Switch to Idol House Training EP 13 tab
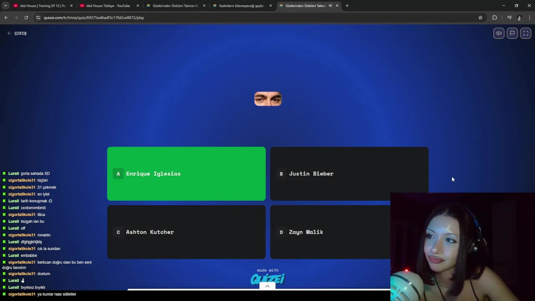The image size is (535, 301). pyautogui.click(x=43, y=6)
